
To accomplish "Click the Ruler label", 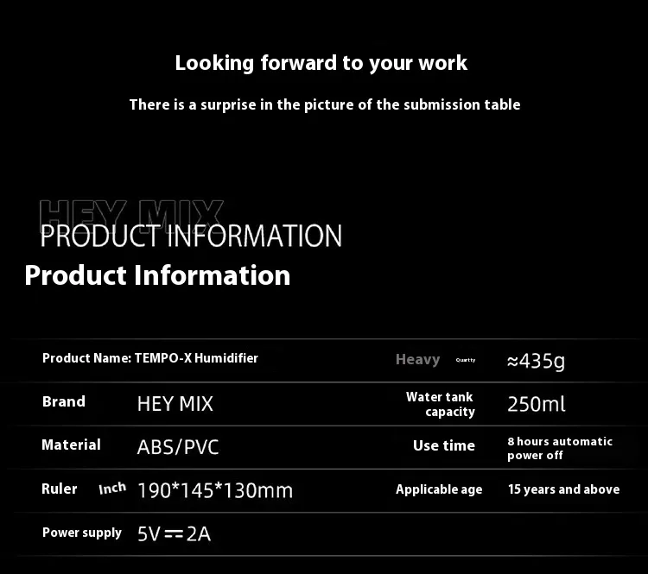I will tap(60, 489).
